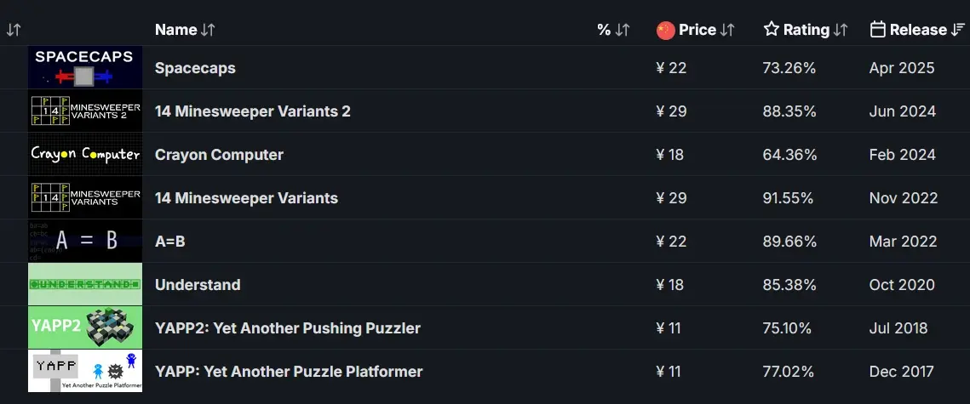Viewport: 970px width, 404px height.
Task: Select the 14 Minesweeper Variants title
Action: tap(246, 198)
